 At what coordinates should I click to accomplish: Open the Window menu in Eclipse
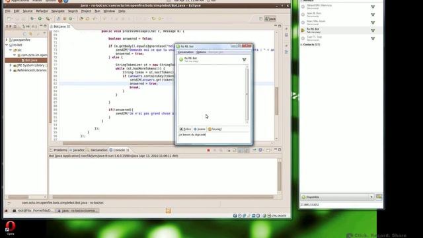[x=109, y=11]
